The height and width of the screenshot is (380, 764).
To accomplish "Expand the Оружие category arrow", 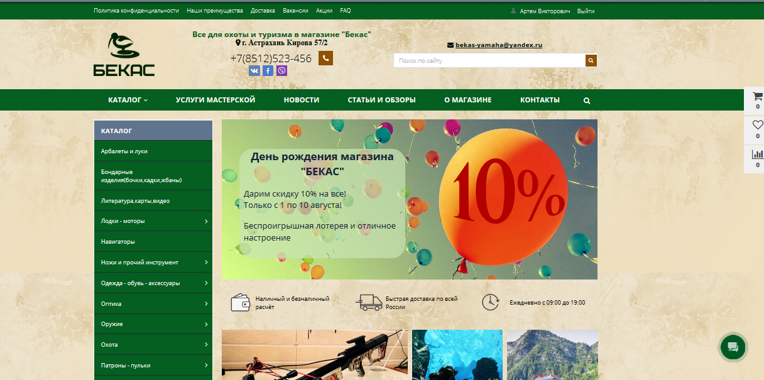I will [x=206, y=324].
